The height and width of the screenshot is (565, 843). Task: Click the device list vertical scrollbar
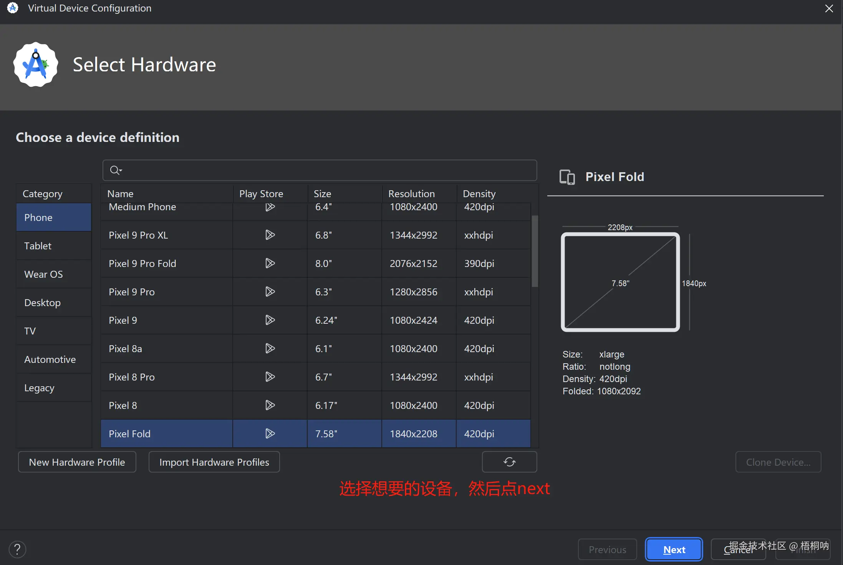click(x=535, y=251)
